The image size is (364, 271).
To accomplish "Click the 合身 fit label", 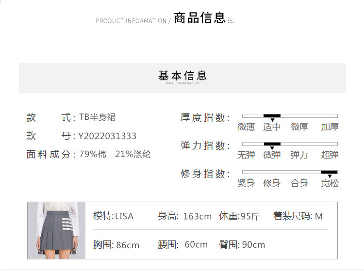I will (299, 183).
